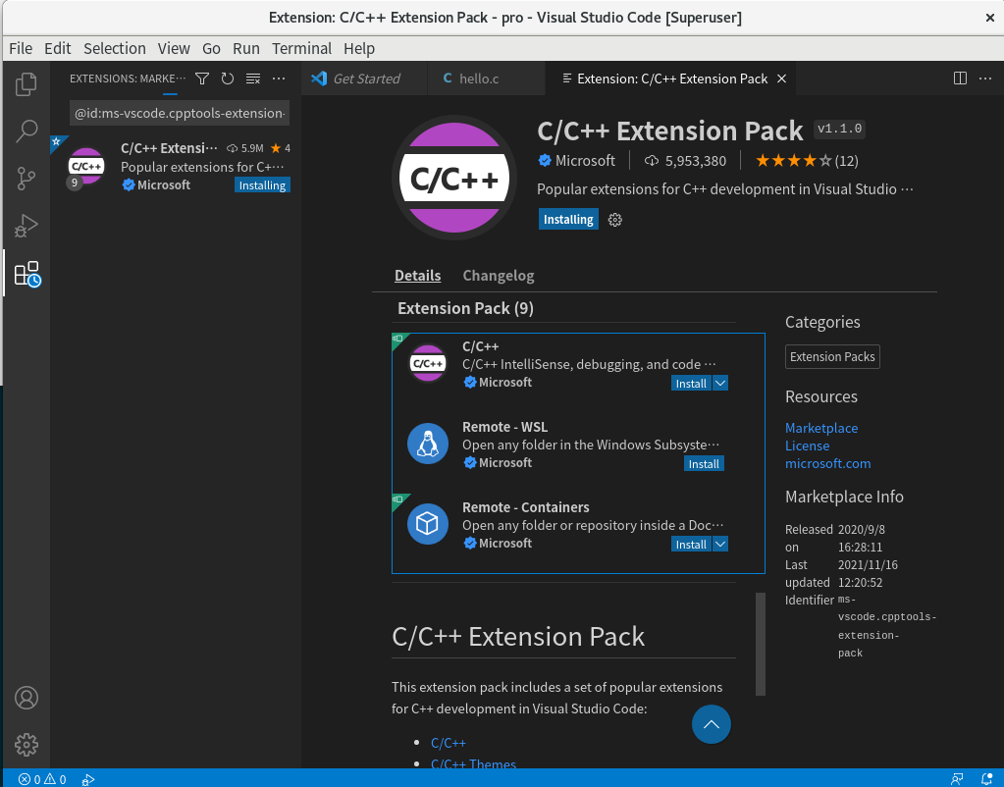Open the Edit menu
Screen dimensions: 1004x787
[57, 49]
